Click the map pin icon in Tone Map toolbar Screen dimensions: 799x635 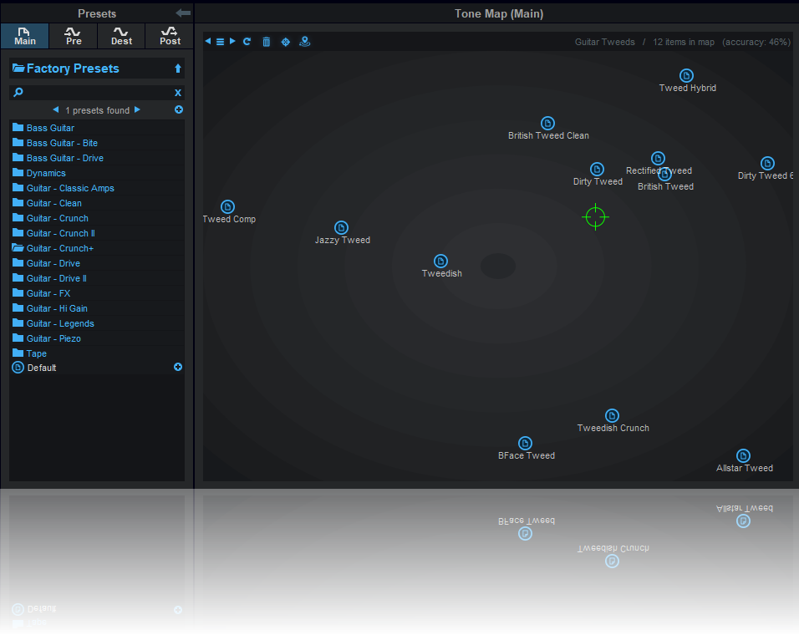click(x=305, y=42)
